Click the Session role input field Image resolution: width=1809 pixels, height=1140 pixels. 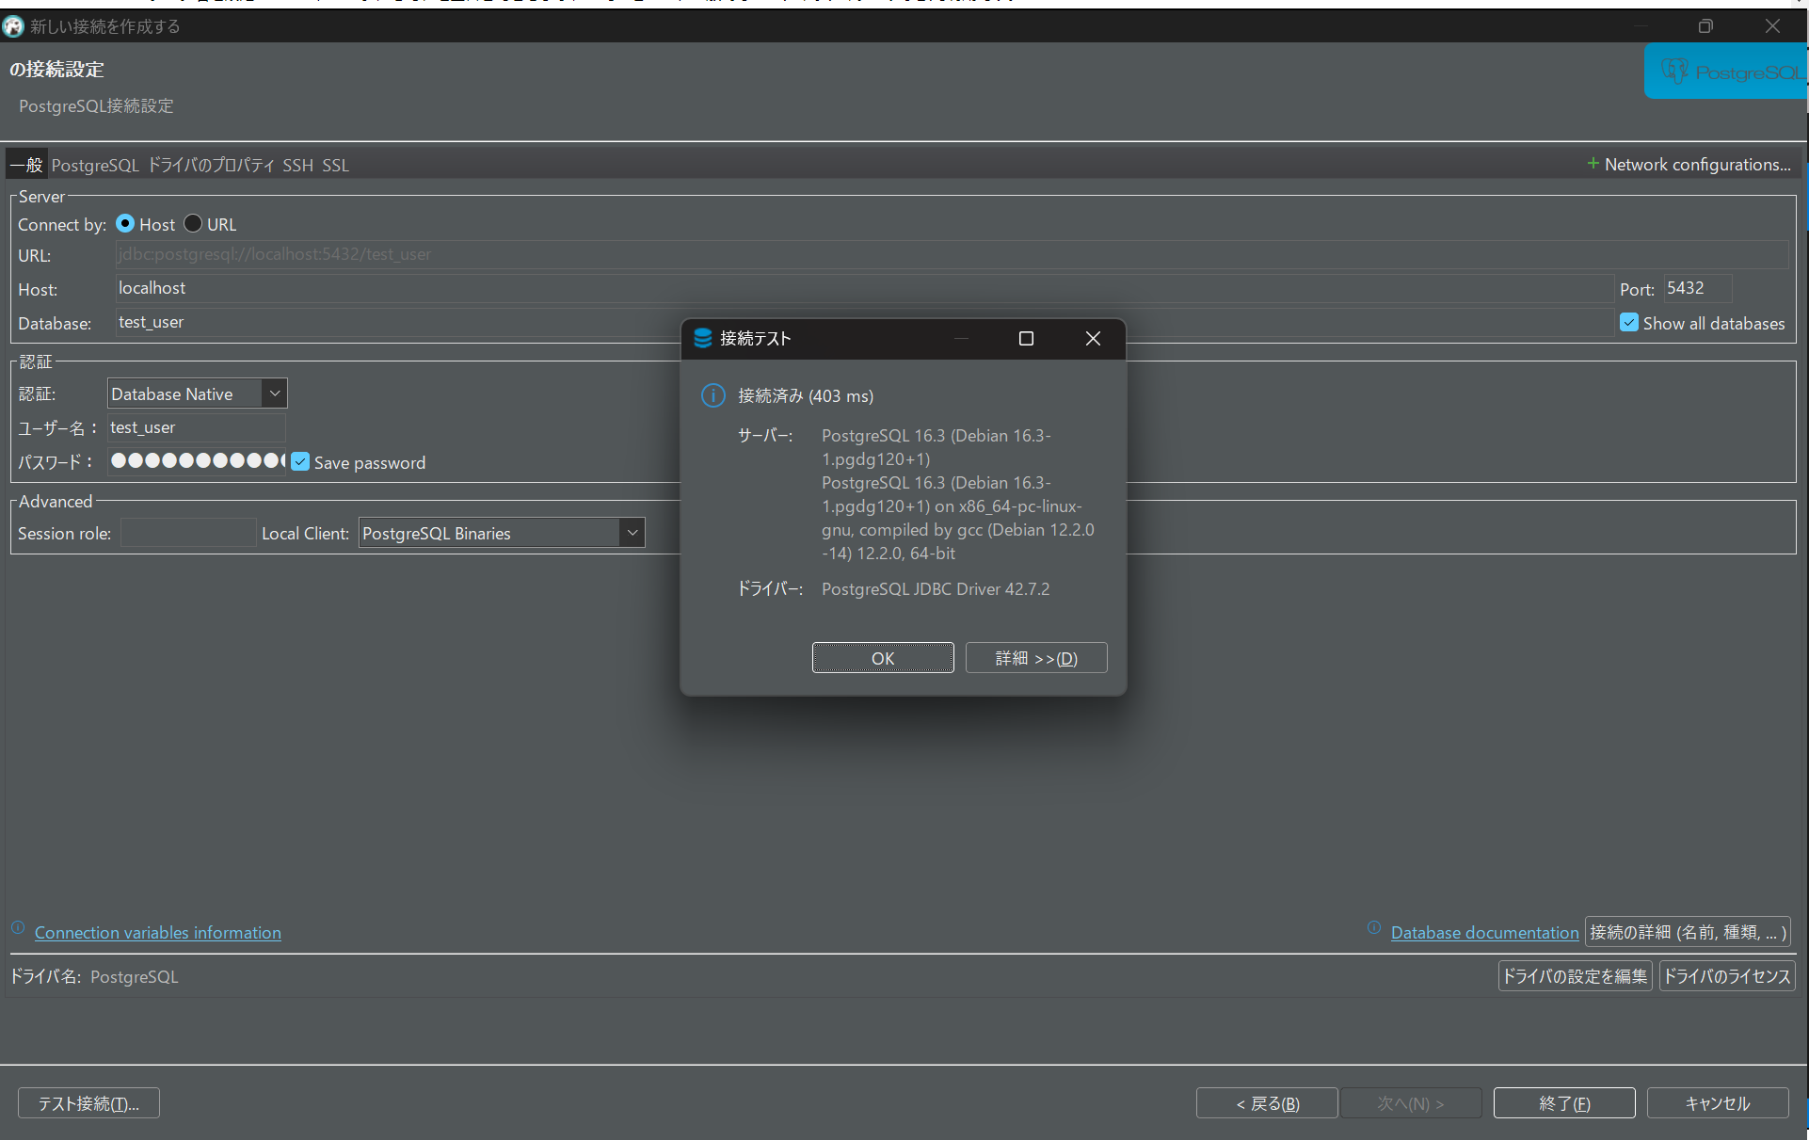click(188, 533)
